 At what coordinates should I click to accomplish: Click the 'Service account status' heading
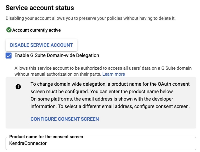(40, 8)
